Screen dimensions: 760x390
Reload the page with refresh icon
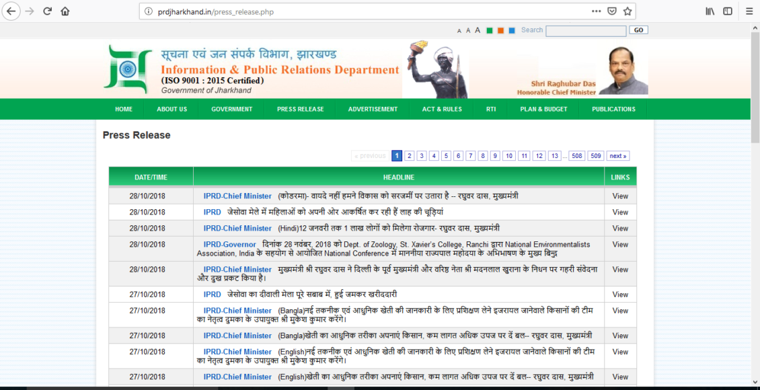click(x=47, y=11)
